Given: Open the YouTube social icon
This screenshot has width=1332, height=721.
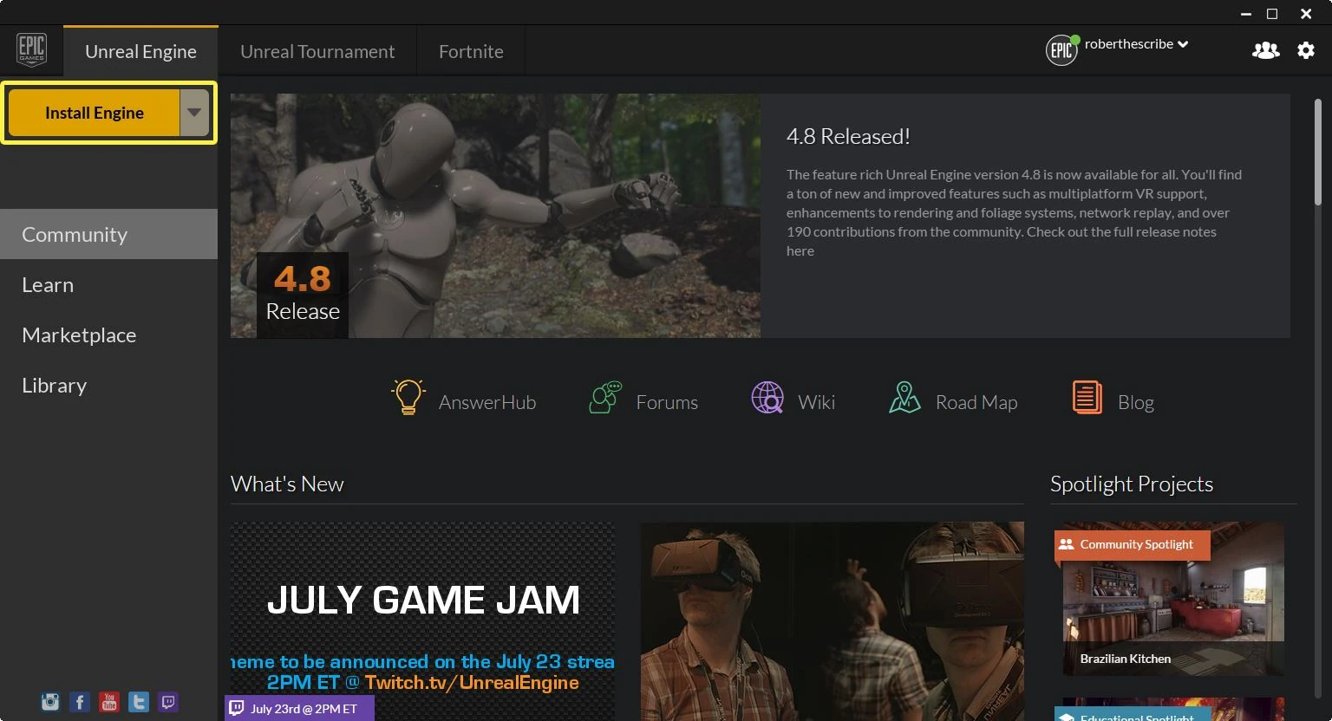Looking at the screenshot, I should (109, 702).
